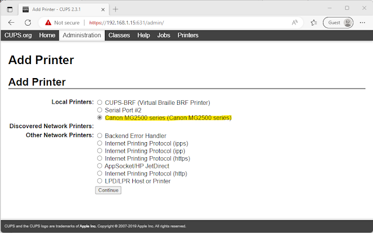Select the Serial Port #2 option
This screenshot has width=373, height=233.
tap(100, 110)
